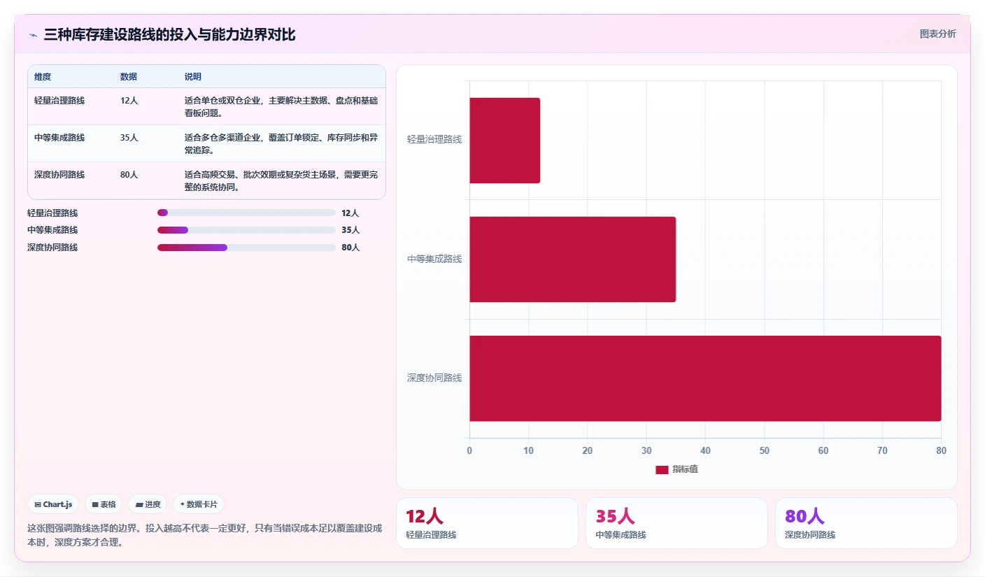
Task: Click x-axis tick label 10
Action: 528,451
